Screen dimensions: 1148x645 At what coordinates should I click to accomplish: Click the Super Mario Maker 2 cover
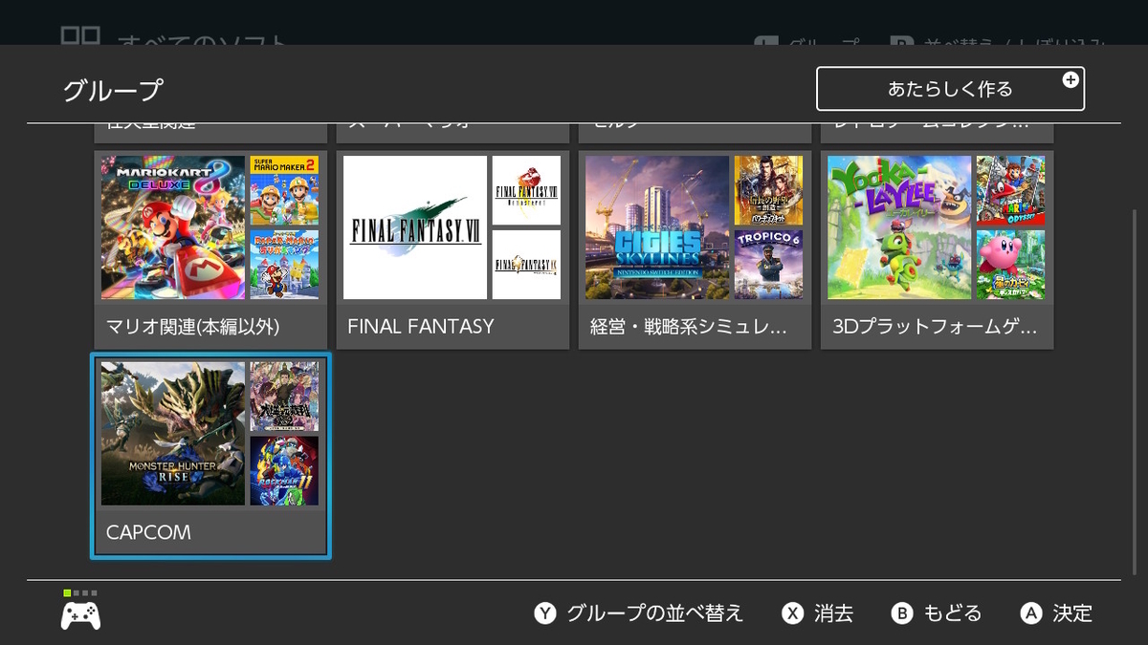[284, 190]
